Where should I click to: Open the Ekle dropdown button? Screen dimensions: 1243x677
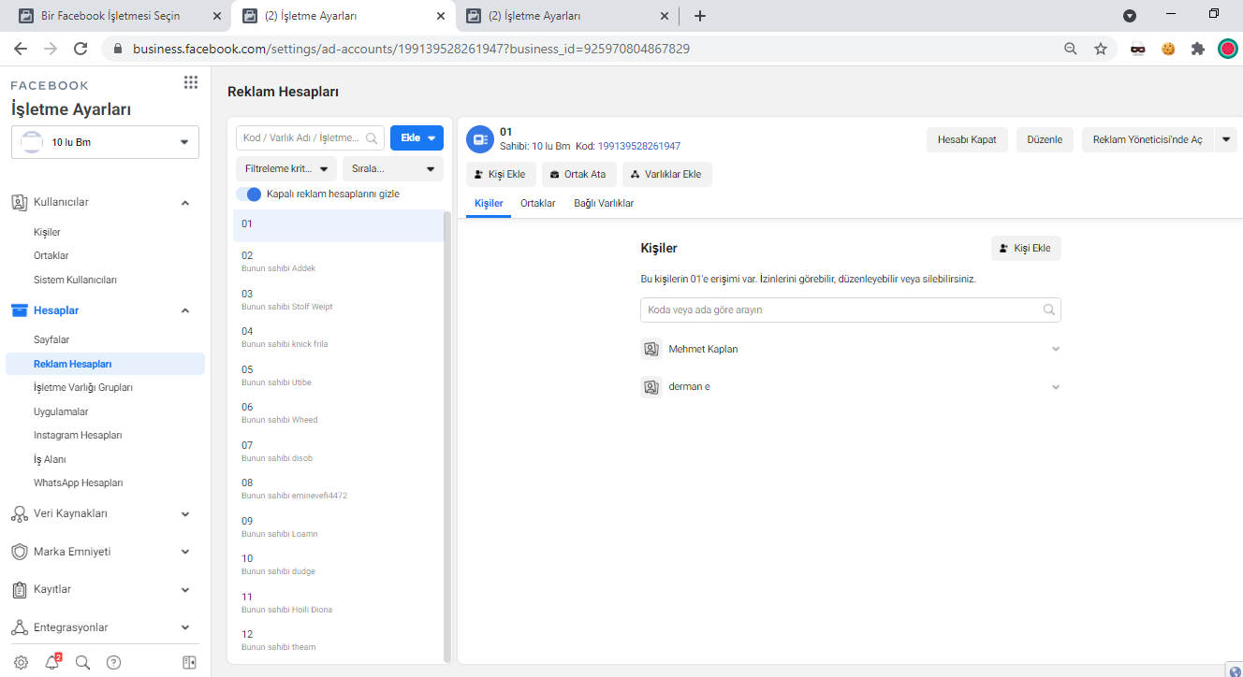417,137
